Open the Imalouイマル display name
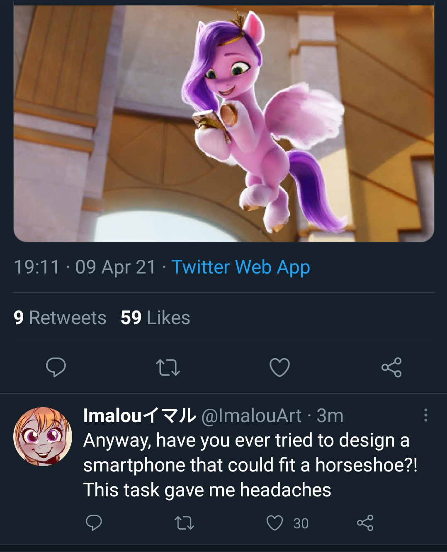The height and width of the screenshot is (552, 447). [139, 415]
